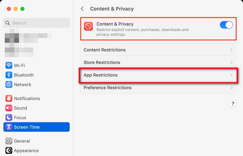Open the pixelated user account entry

(x=29, y=43)
